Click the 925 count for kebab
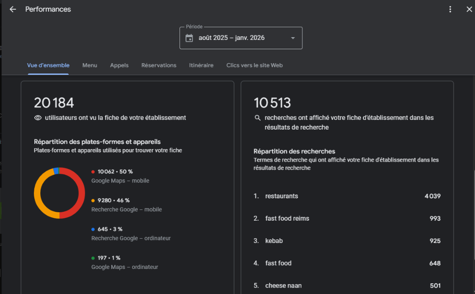Image resolution: width=475 pixels, height=294 pixels. [435, 241]
